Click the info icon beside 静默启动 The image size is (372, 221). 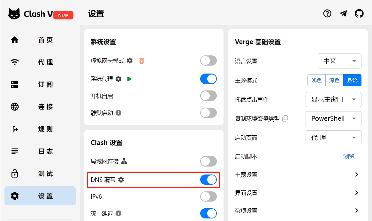118,113
